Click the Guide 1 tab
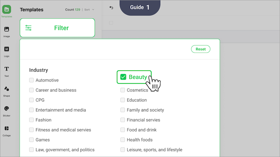The width and height of the screenshot is (280, 157). click(140, 7)
